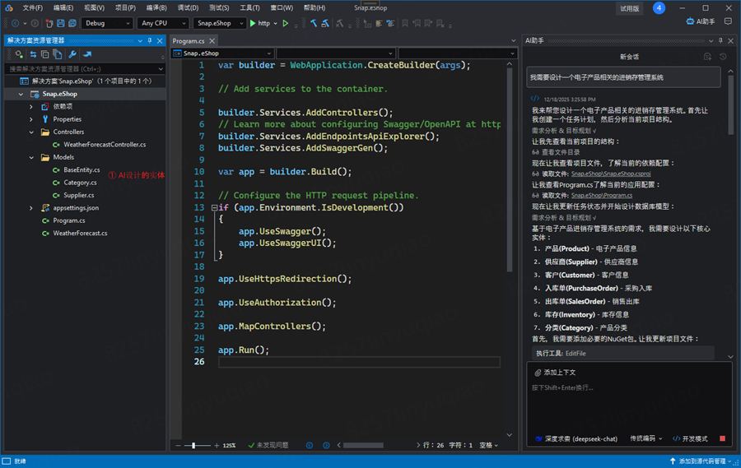741x468 pixels.
Task: Click the Start Without Debugging outline arrow
Action: pyautogui.click(x=286, y=23)
